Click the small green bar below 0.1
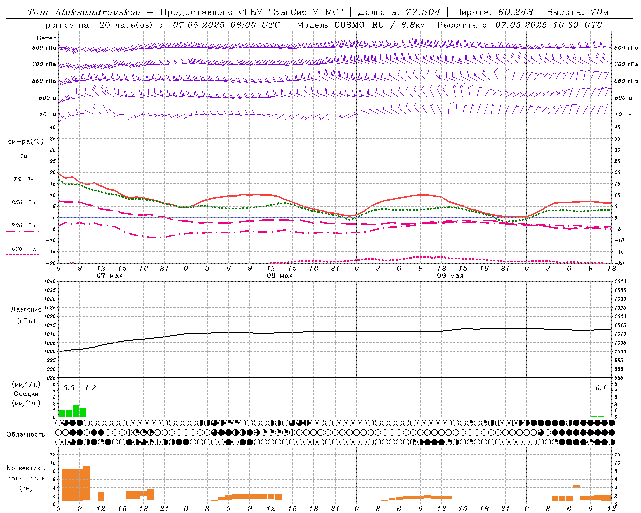The image size is (641, 513). (x=597, y=416)
